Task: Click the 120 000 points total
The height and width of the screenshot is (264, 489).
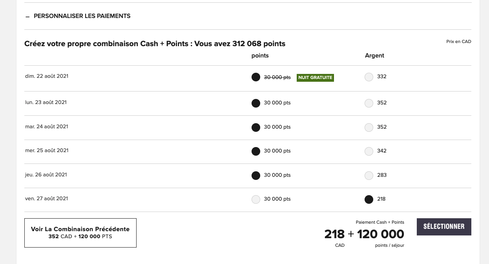Action: (380, 234)
